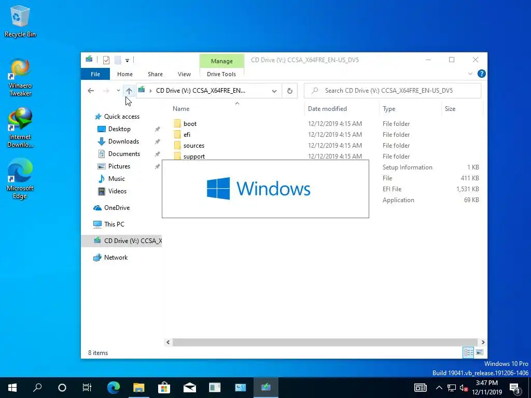Launch Edge from the taskbar
The width and height of the screenshot is (531, 398).
point(114,388)
